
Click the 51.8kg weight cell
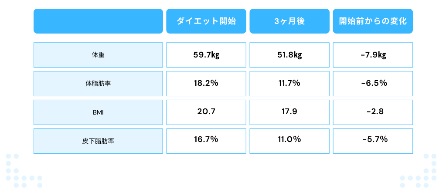(289, 55)
